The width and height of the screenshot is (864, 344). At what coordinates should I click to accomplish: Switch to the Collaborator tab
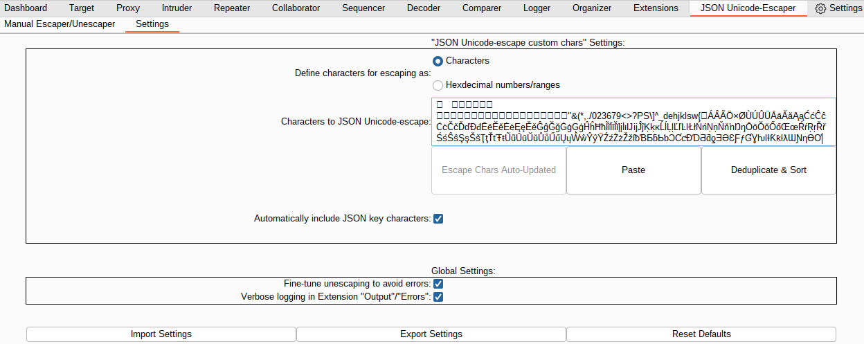(x=296, y=8)
